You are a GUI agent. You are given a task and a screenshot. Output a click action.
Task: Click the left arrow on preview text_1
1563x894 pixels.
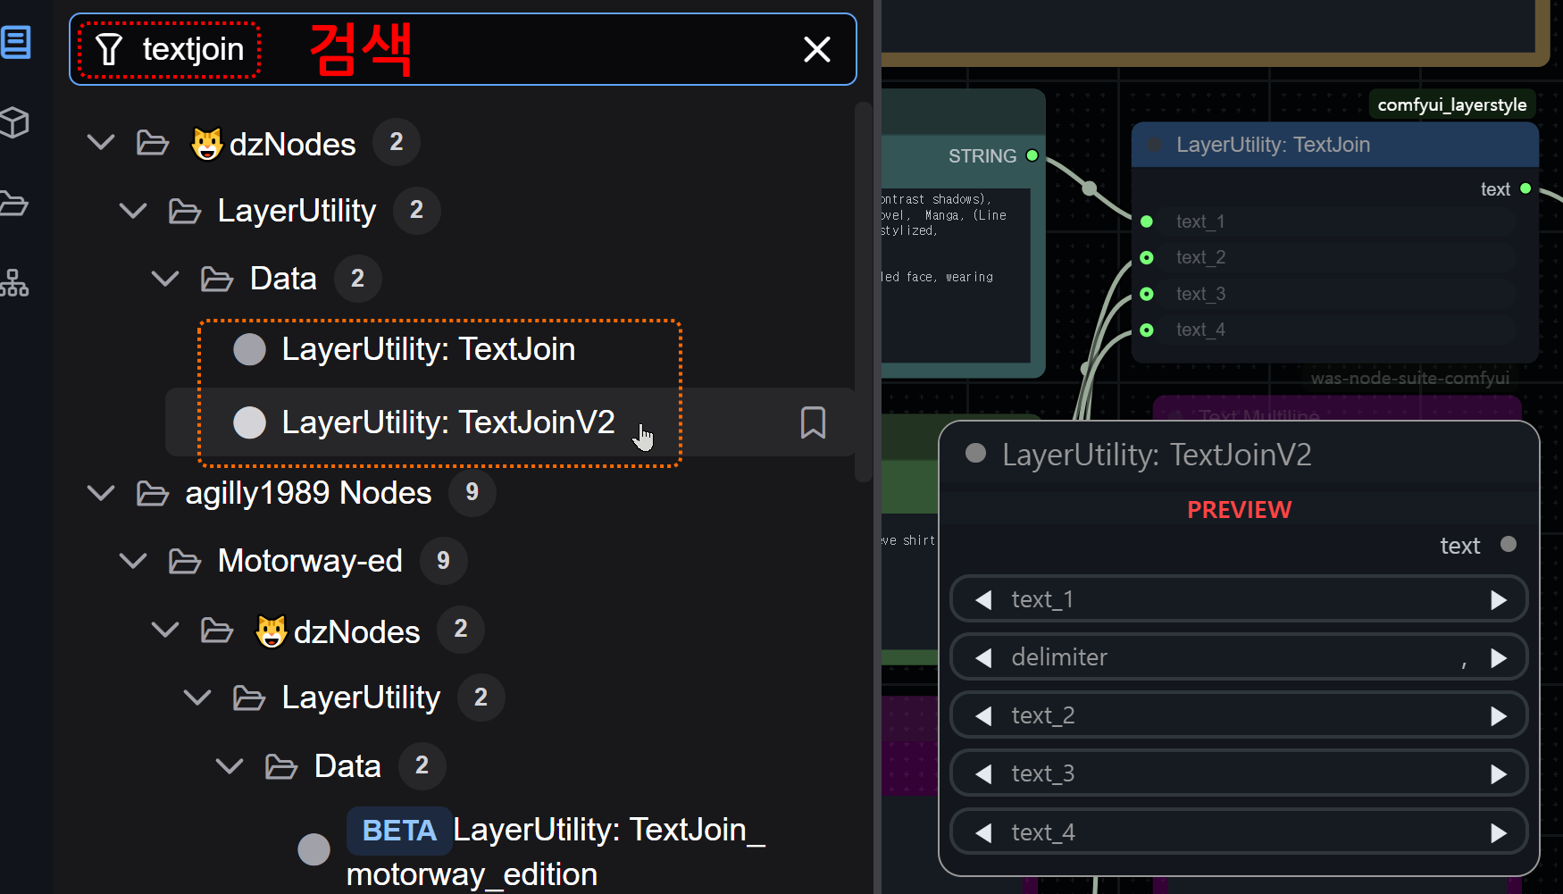[983, 600]
